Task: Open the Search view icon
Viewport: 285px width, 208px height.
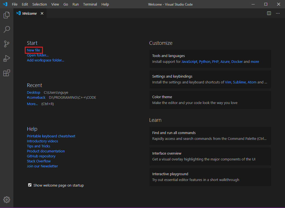Action: point(6,29)
